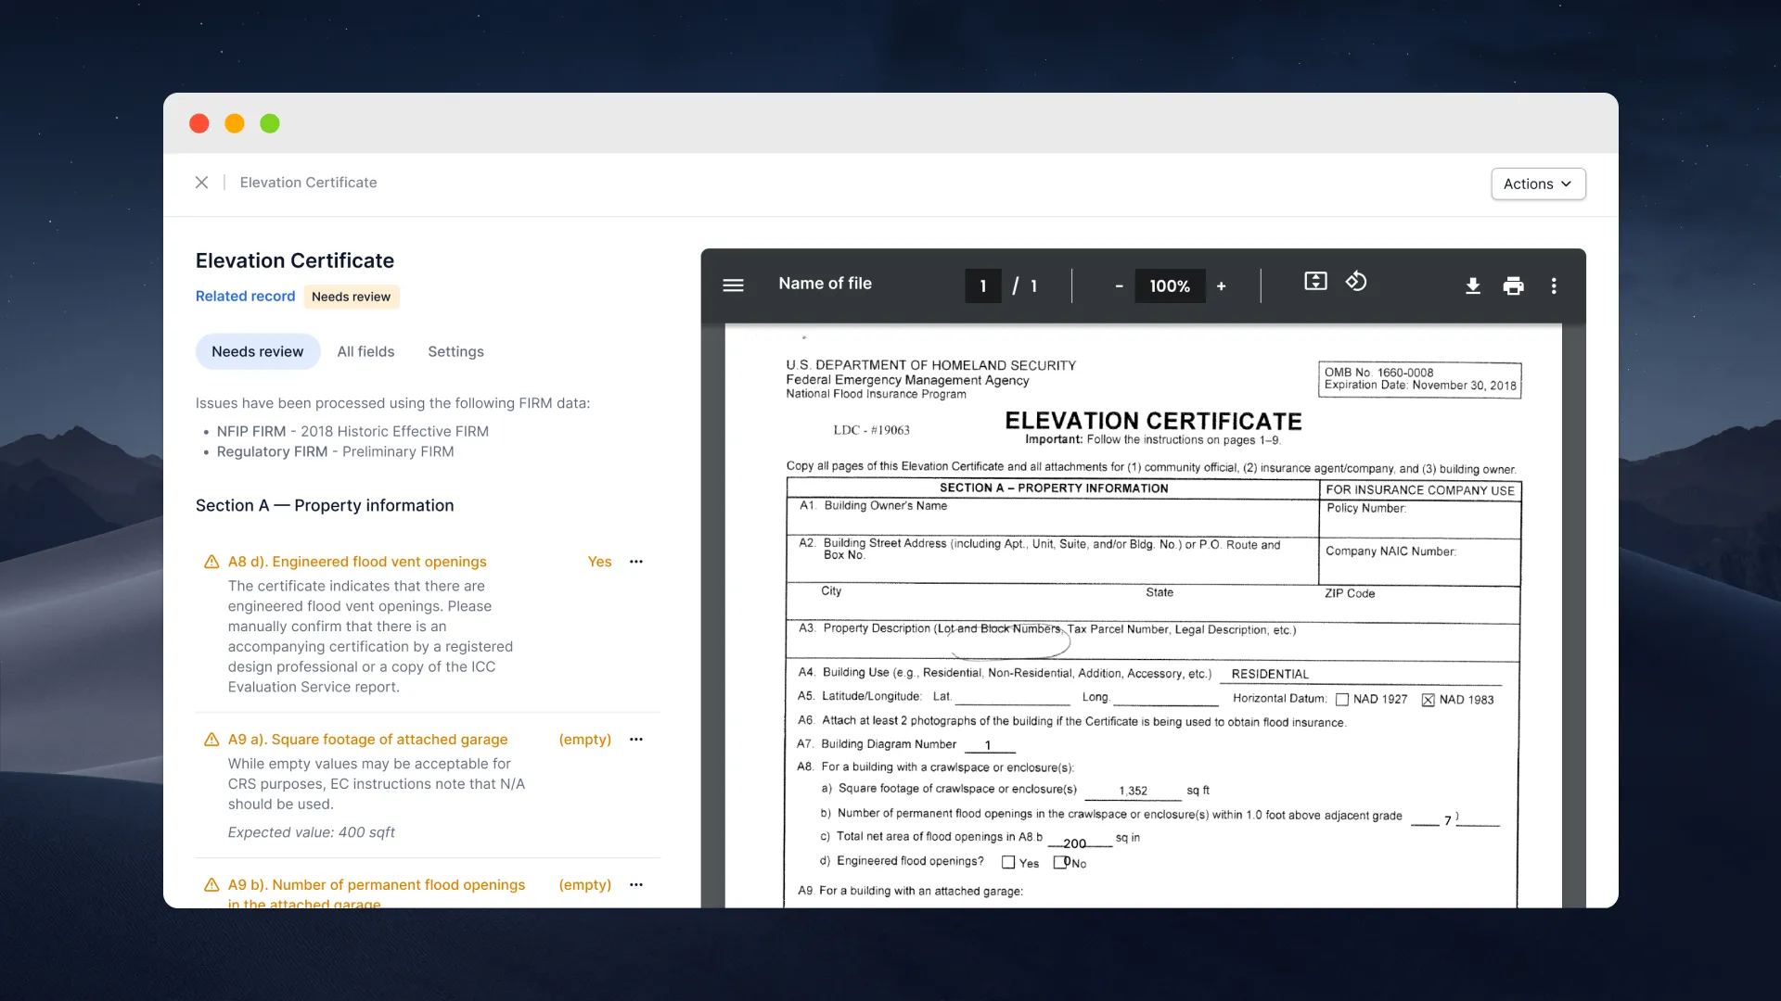The height and width of the screenshot is (1001, 1781).
Task: Open PDF viewer more options menu
Action: coord(1554,286)
